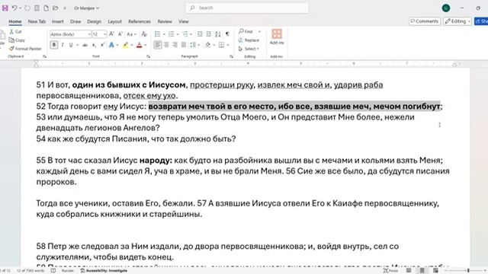Viewport: 488px width, 274px height.
Task: Click the word count in status bar
Action: (x=30, y=271)
